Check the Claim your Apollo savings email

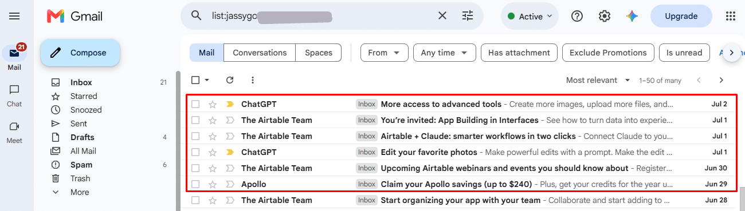(x=195, y=184)
